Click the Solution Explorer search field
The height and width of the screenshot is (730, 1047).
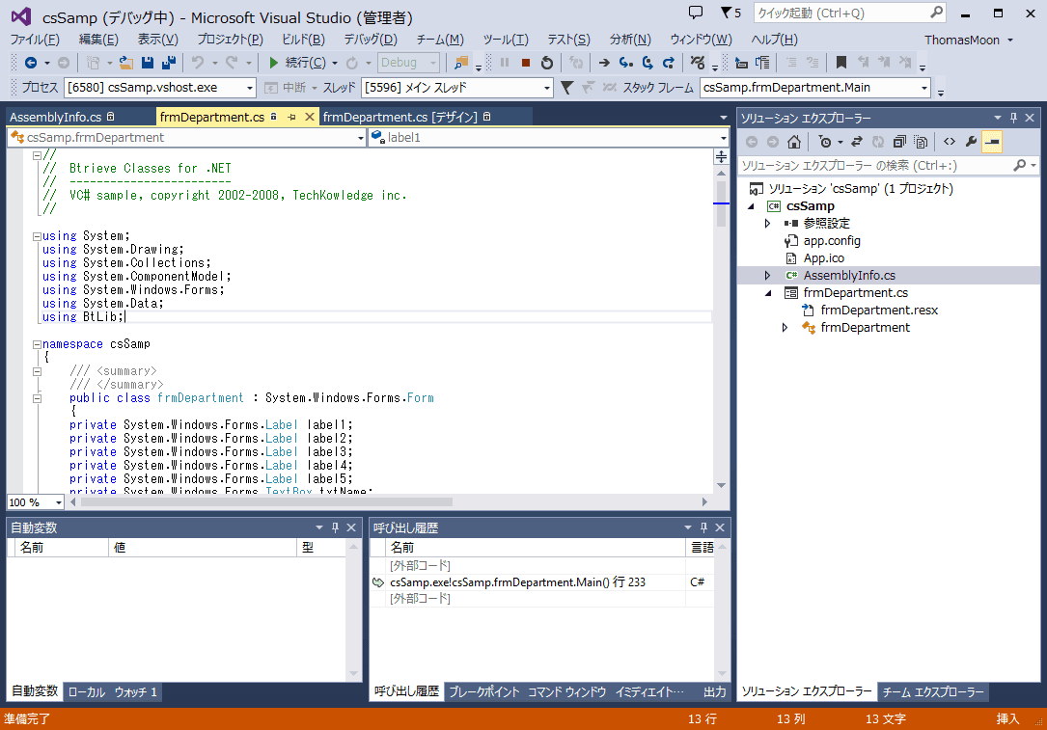(x=888, y=166)
